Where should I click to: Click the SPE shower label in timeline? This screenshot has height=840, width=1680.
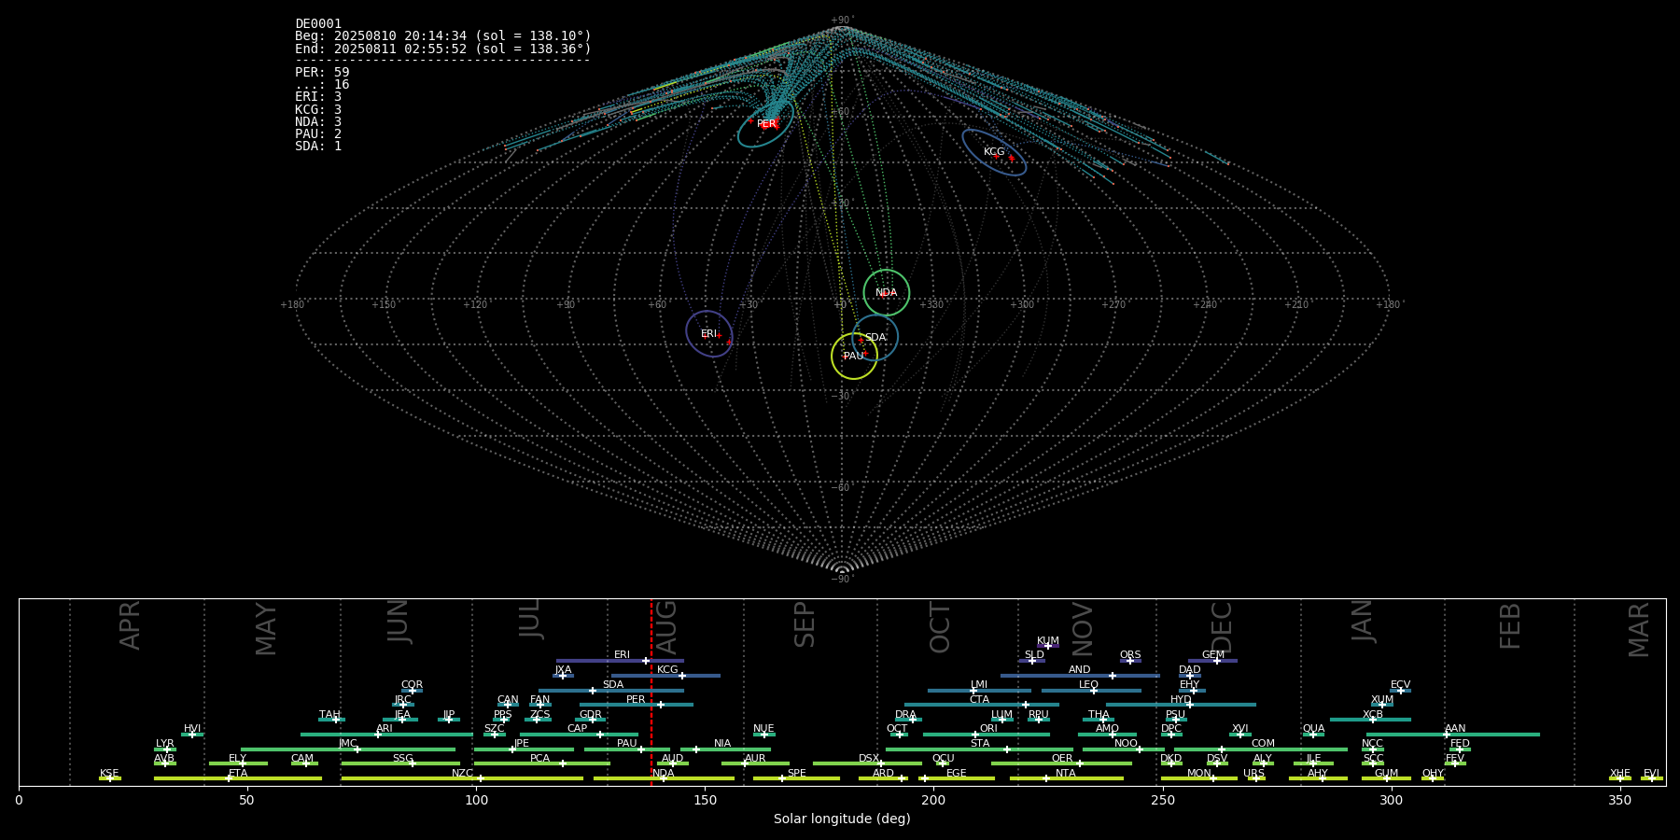(x=796, y=774)
